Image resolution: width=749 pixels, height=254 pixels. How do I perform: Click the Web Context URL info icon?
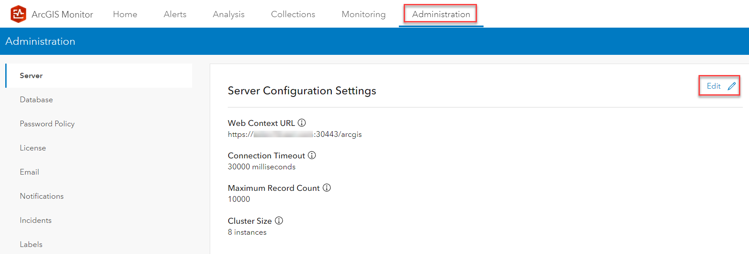pyautogui.click(x=302, y=123)
